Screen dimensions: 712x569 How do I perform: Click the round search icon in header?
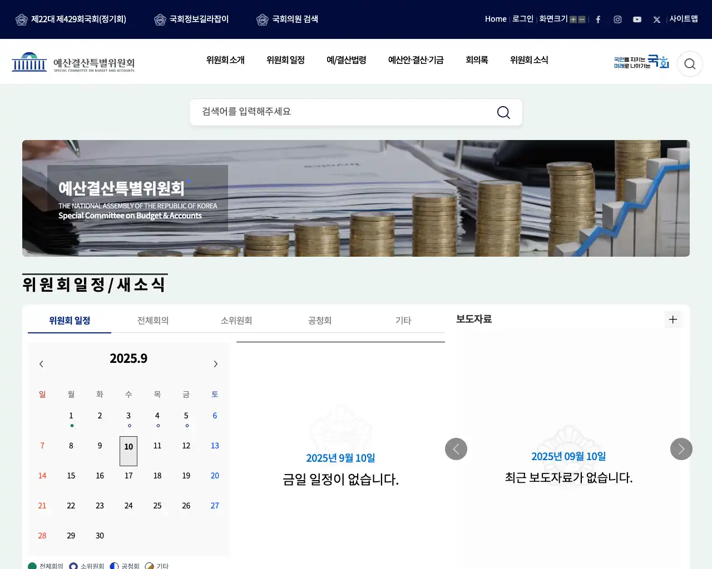690,64
